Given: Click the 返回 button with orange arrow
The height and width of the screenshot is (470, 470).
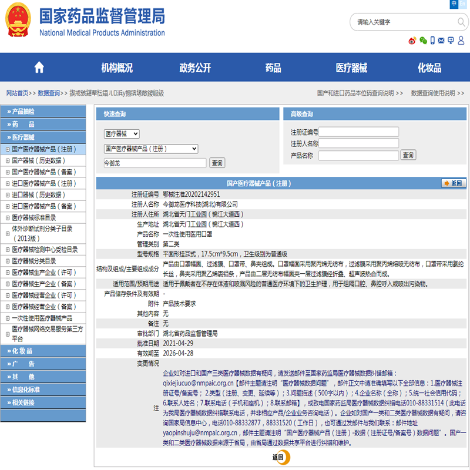Looking at the screenshot, I should [x=454, y=183].
